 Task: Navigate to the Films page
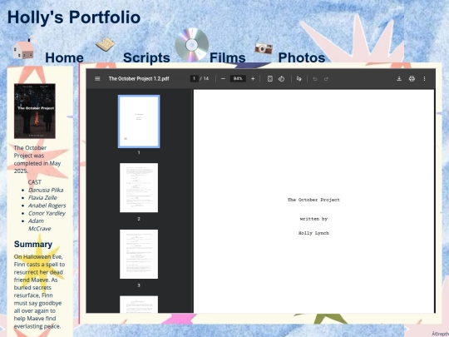point(227,57)
